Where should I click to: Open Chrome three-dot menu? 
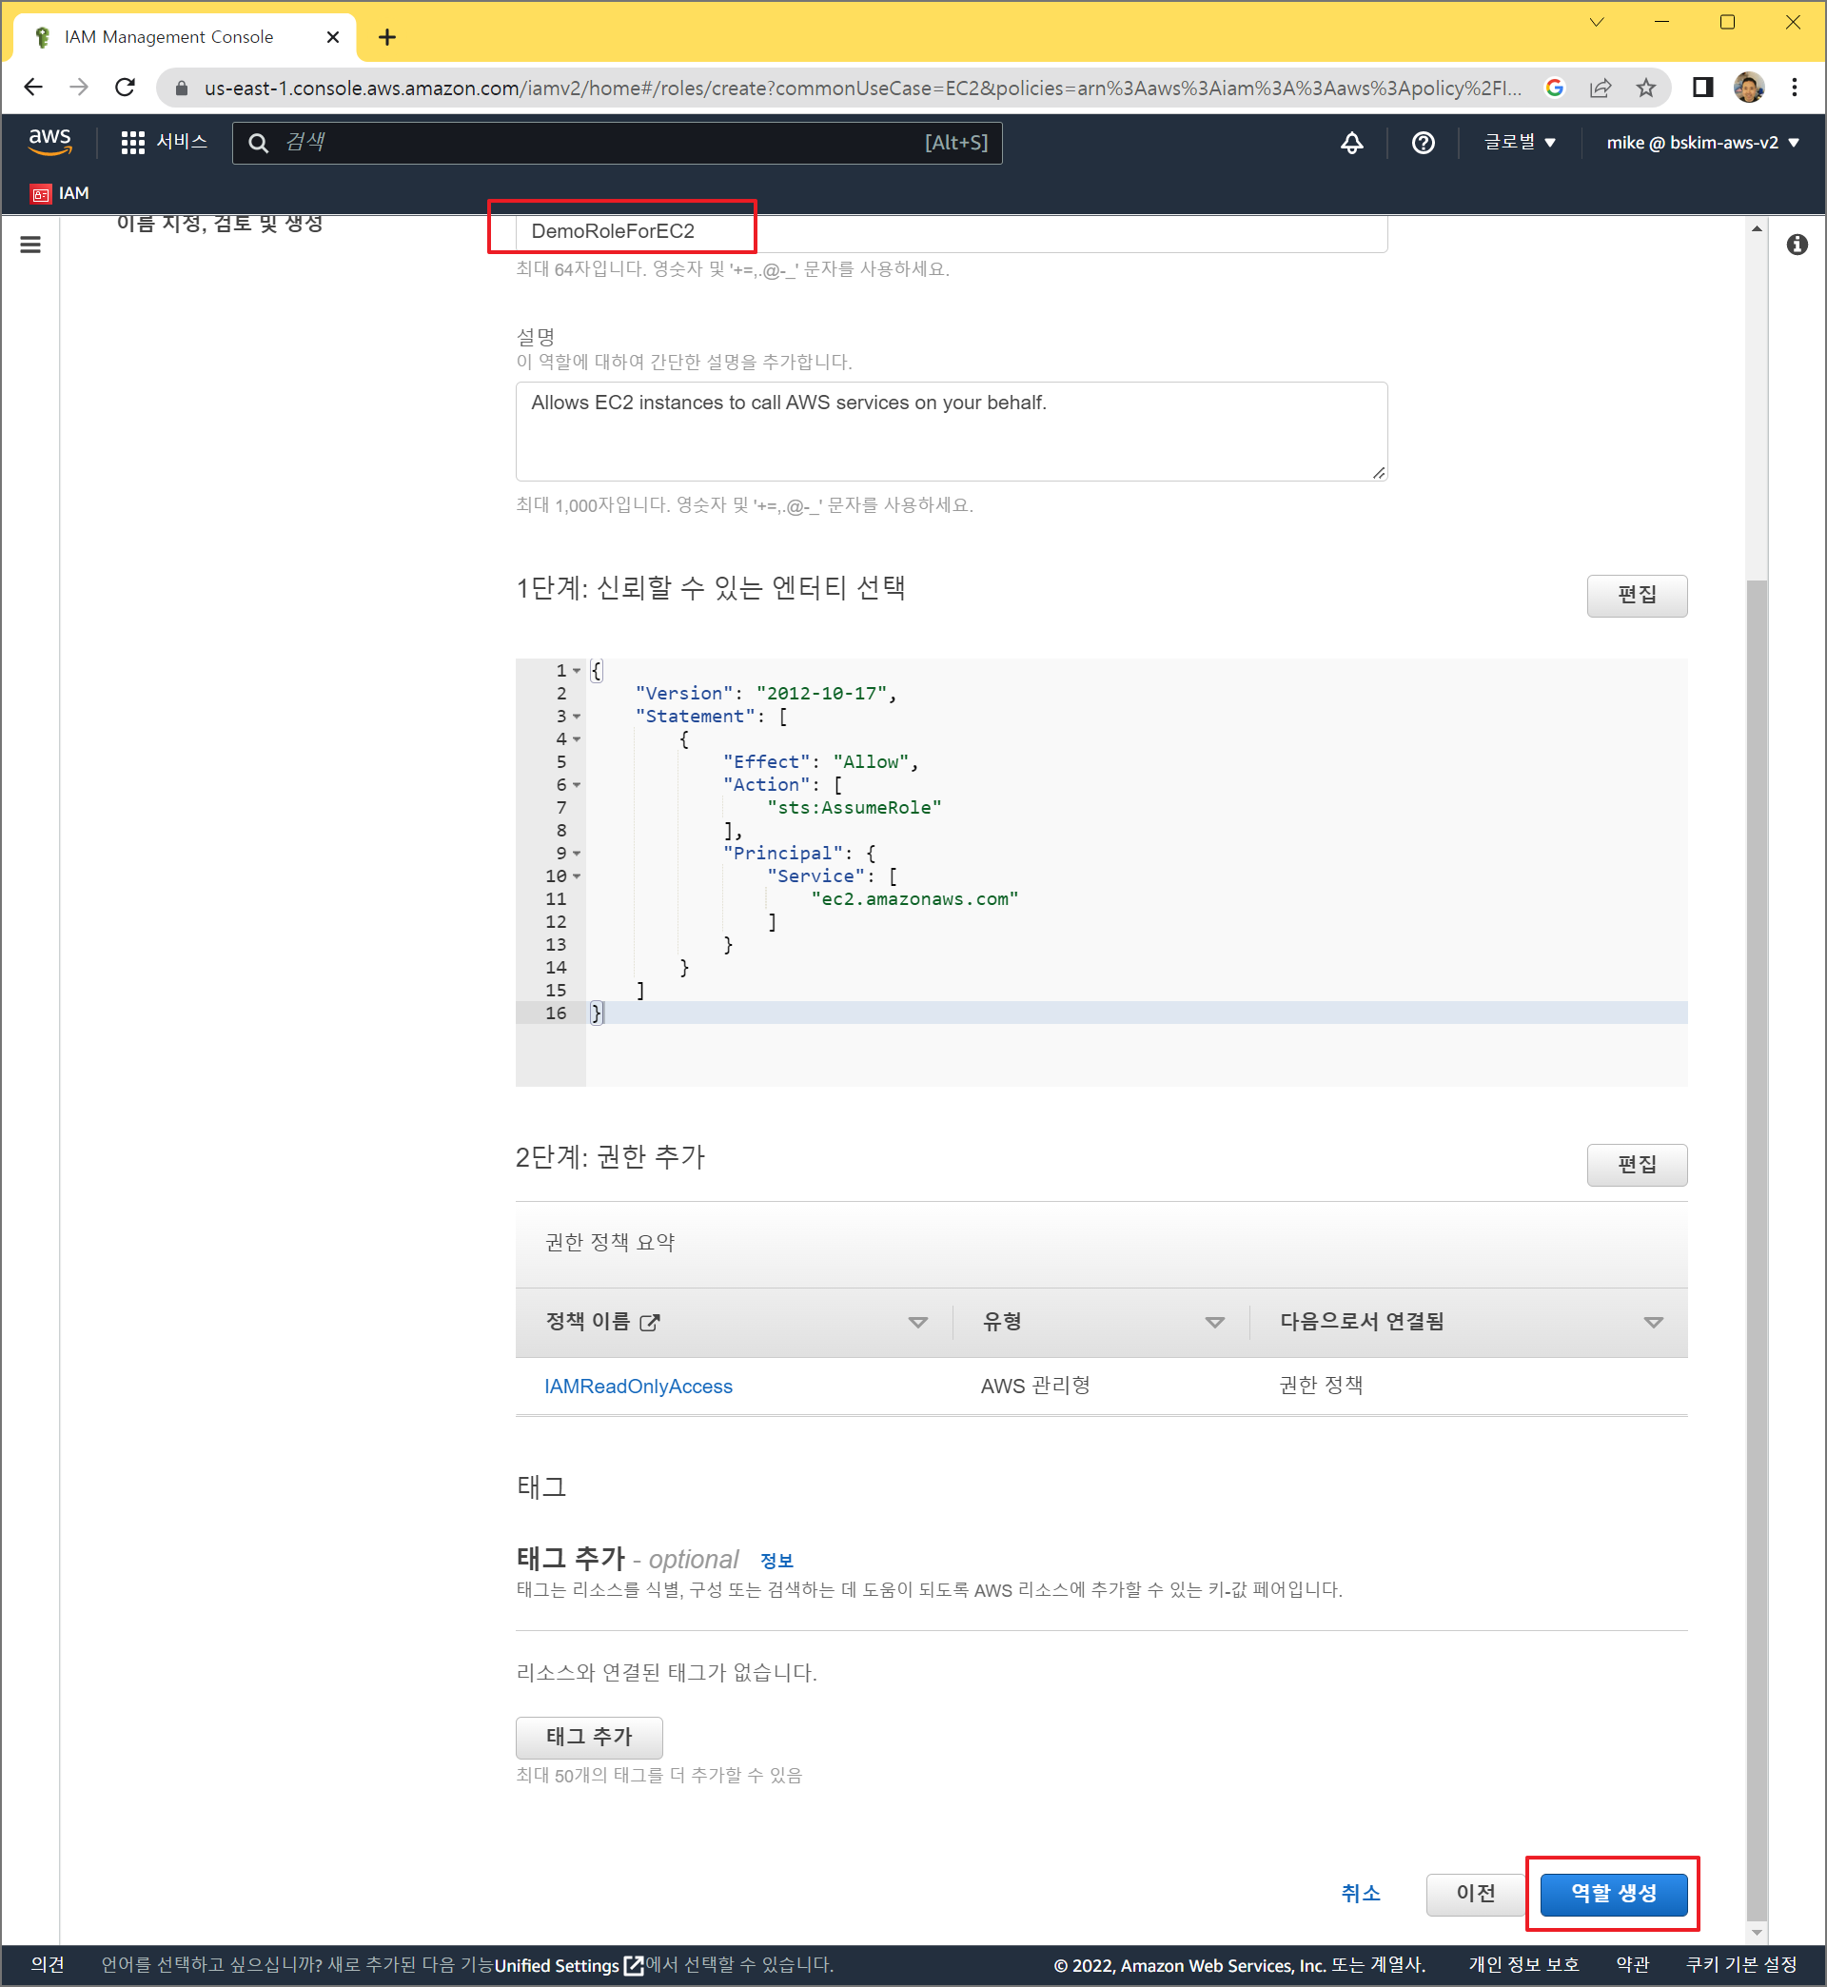(x=1795, y=87)
